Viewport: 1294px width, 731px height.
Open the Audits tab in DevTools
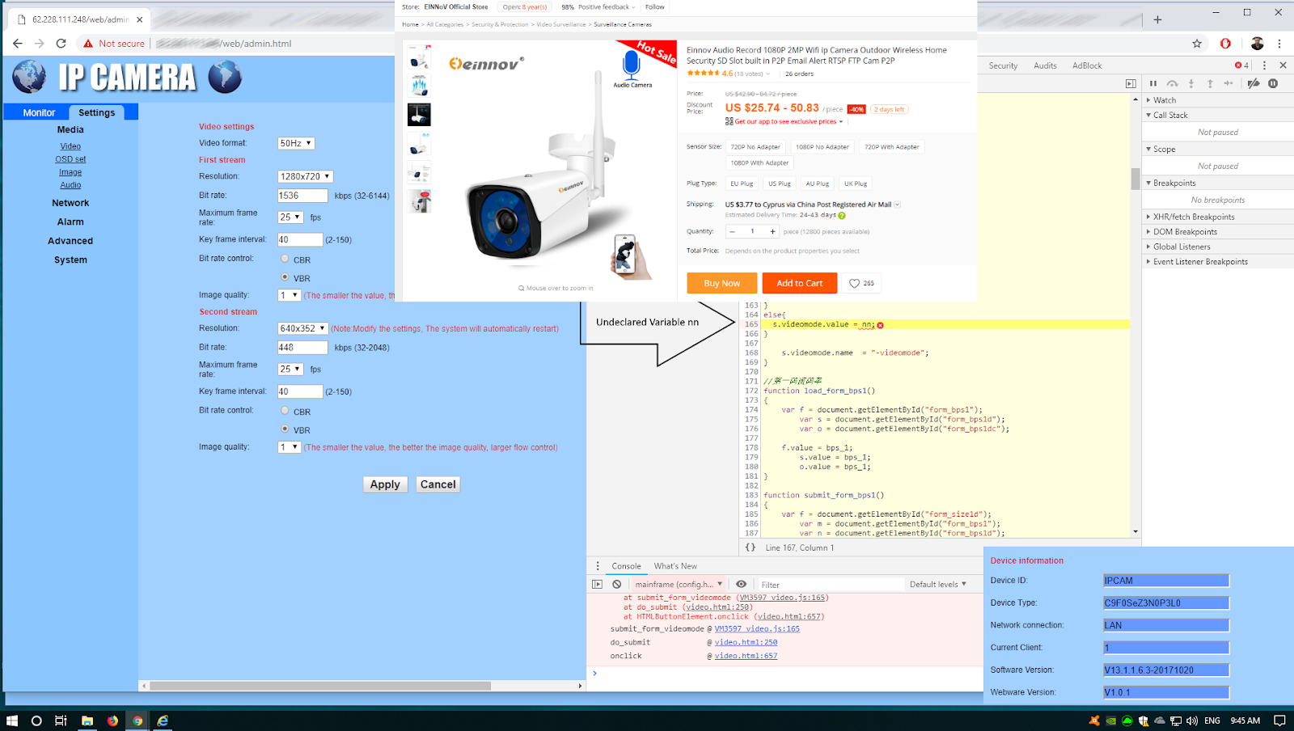[x=1045, y=65]
